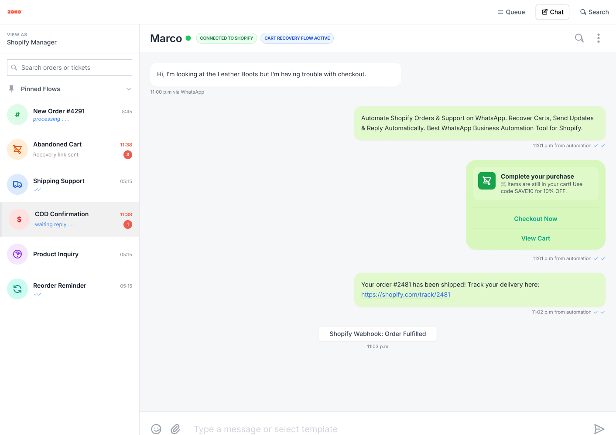
Task: Click the pin icon beside Pinned Flows
Action: click(11, 89)
